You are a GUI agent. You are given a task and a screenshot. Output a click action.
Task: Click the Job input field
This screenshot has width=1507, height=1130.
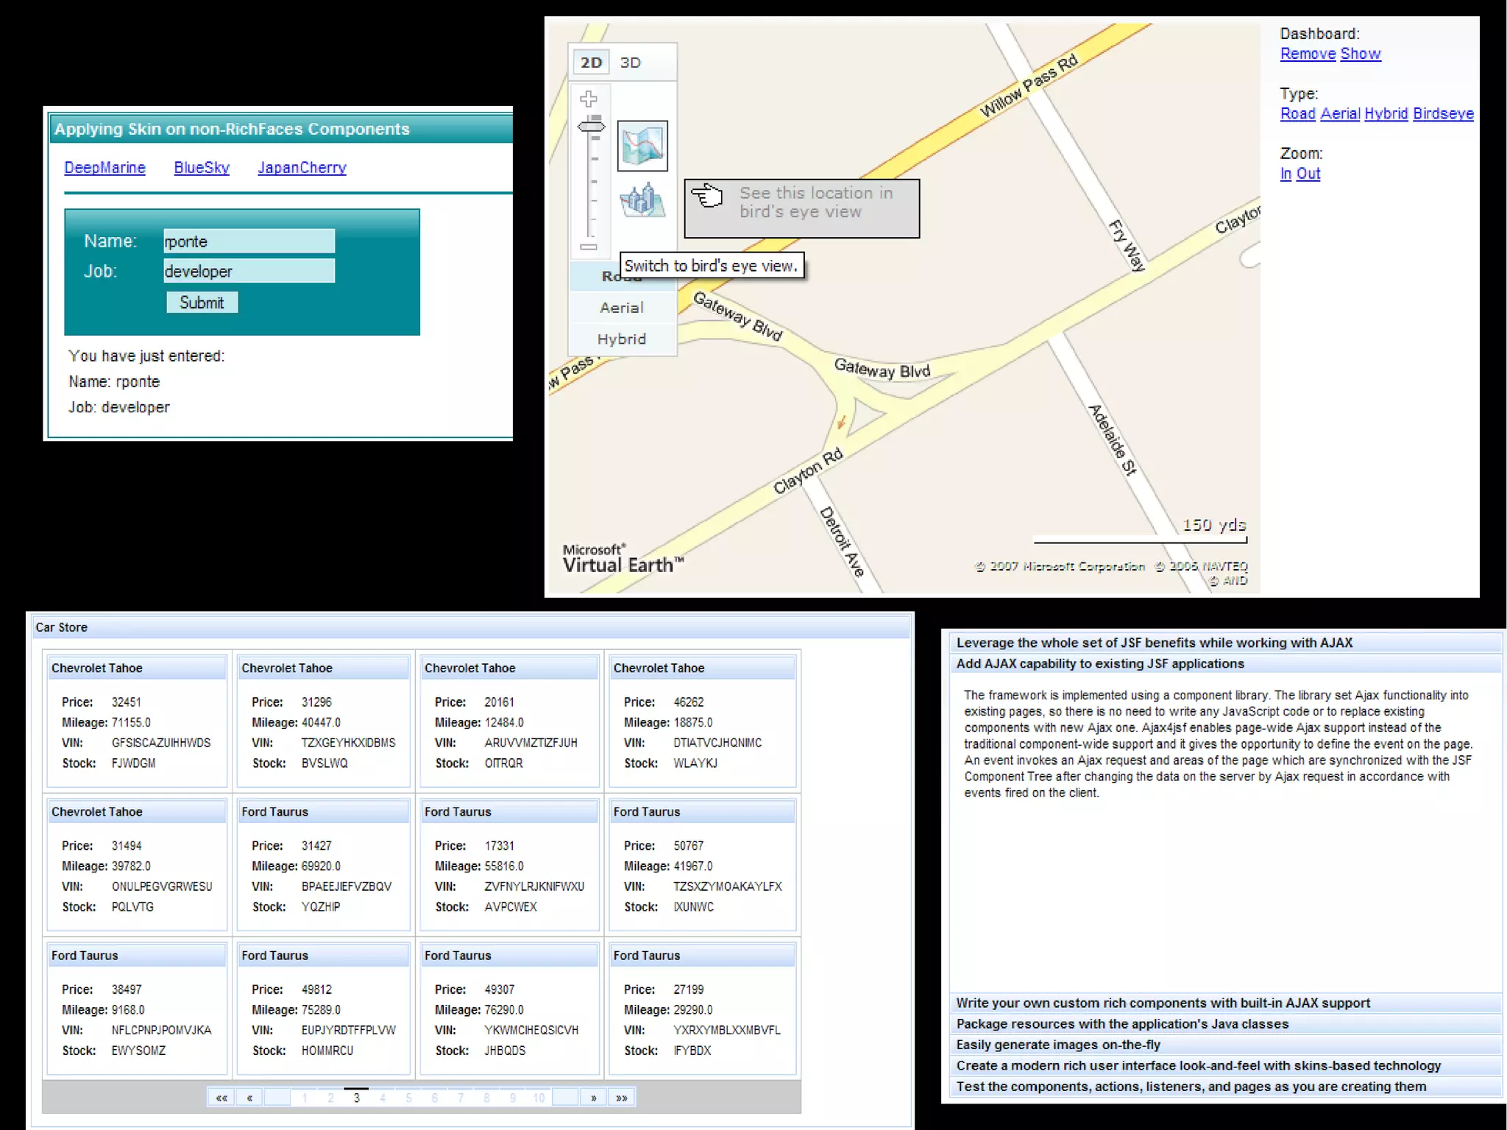point(249,271)
